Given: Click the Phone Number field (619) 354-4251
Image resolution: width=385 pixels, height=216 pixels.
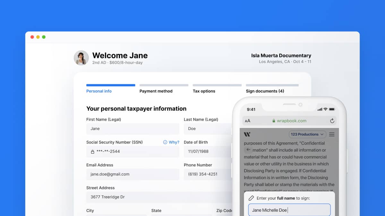Looking at the screenshot, I should coord(208,174).
